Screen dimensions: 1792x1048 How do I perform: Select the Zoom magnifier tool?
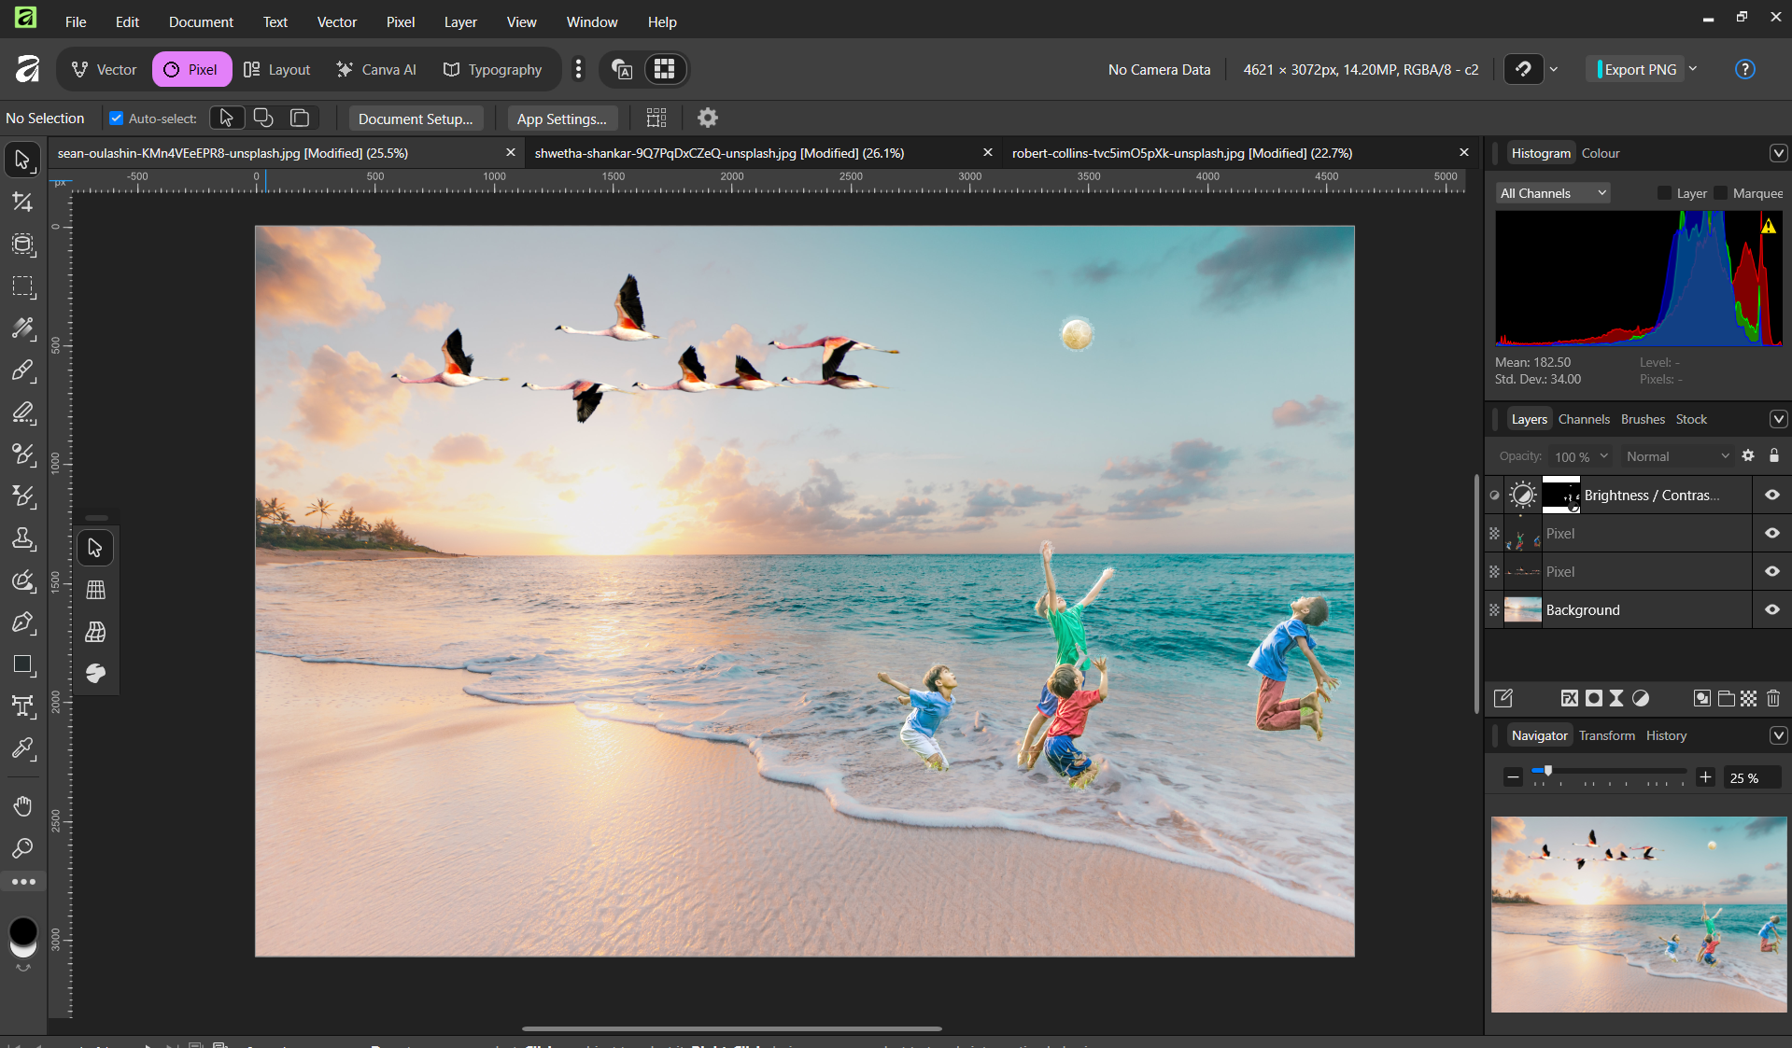pos(22,847)
